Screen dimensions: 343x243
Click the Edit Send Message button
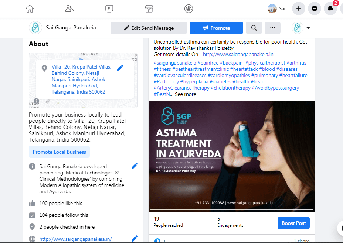coord(149,28)
